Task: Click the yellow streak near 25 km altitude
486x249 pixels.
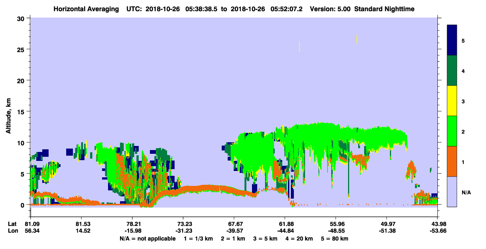Action: pos(299,47)
